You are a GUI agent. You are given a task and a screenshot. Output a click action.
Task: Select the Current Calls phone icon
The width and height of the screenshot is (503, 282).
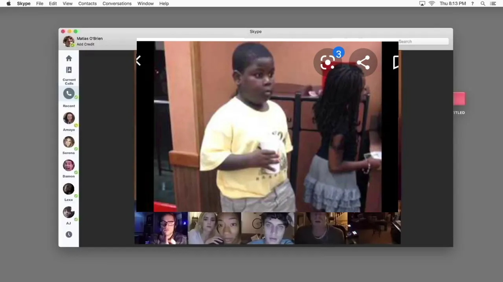click(69, 93)
